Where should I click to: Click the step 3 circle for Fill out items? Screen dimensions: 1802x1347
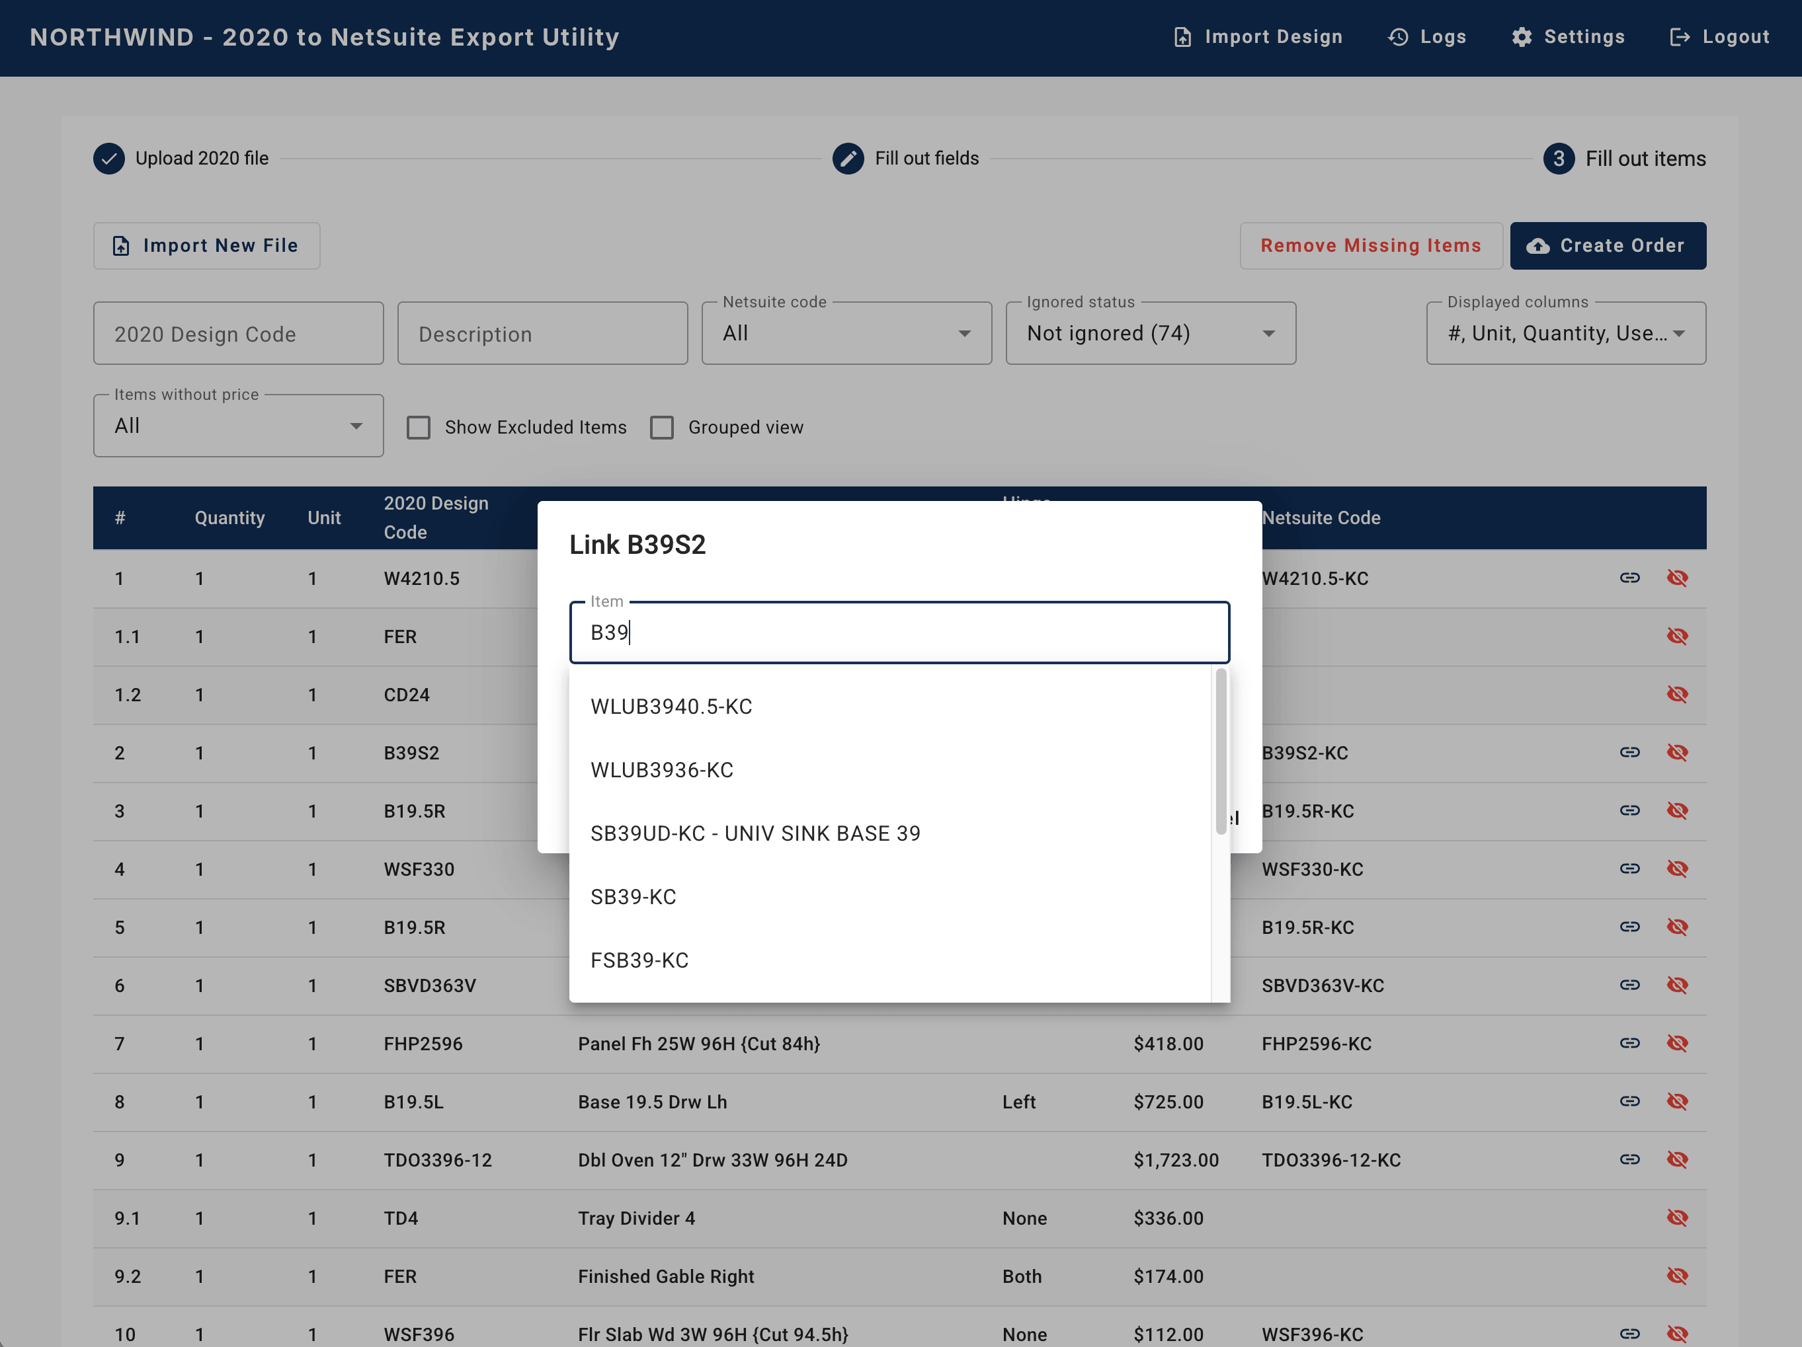point(1559,158)
